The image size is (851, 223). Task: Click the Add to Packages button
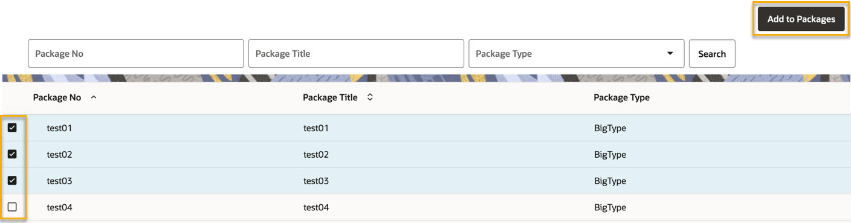pos(801,19)
